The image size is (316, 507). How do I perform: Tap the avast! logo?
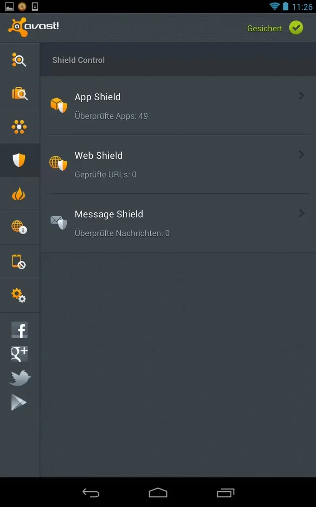33,27
